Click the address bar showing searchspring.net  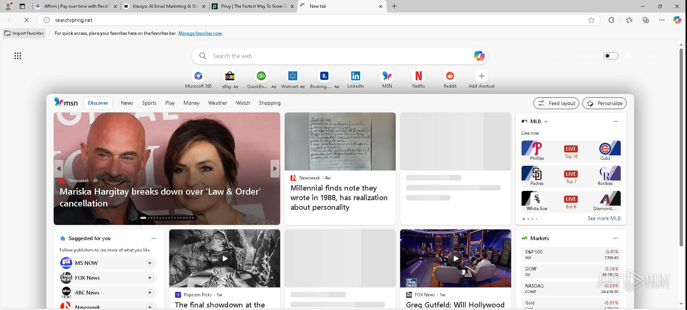[x=319, y=20]
